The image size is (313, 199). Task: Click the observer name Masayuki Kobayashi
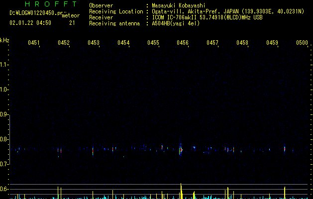[179, 5]
